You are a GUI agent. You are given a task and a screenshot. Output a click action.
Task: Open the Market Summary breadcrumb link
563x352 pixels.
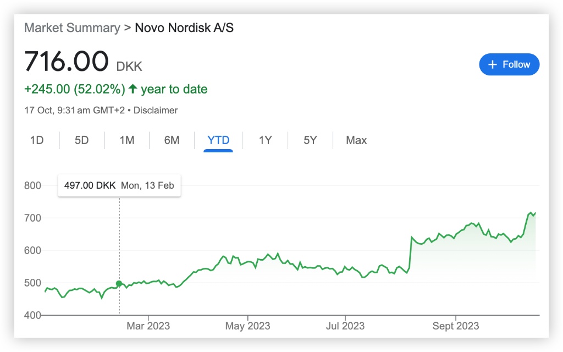coord(72,28)
